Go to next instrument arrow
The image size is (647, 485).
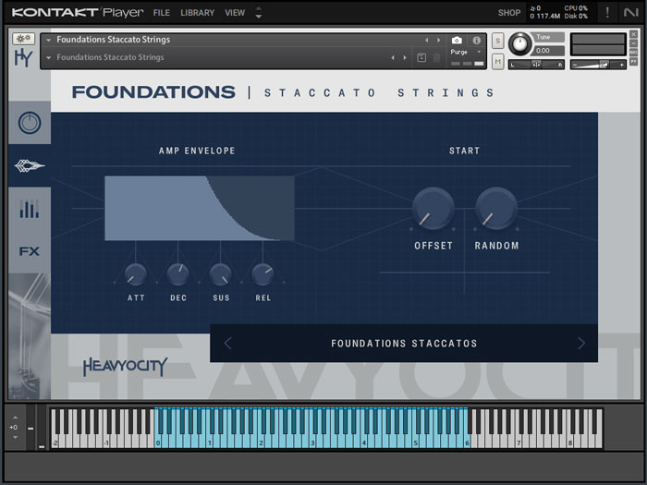pos(439,40)
